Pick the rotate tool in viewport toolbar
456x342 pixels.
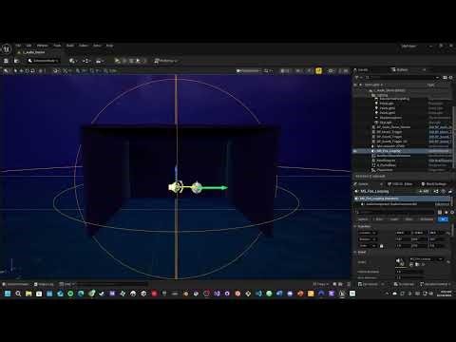click(27, 70)
